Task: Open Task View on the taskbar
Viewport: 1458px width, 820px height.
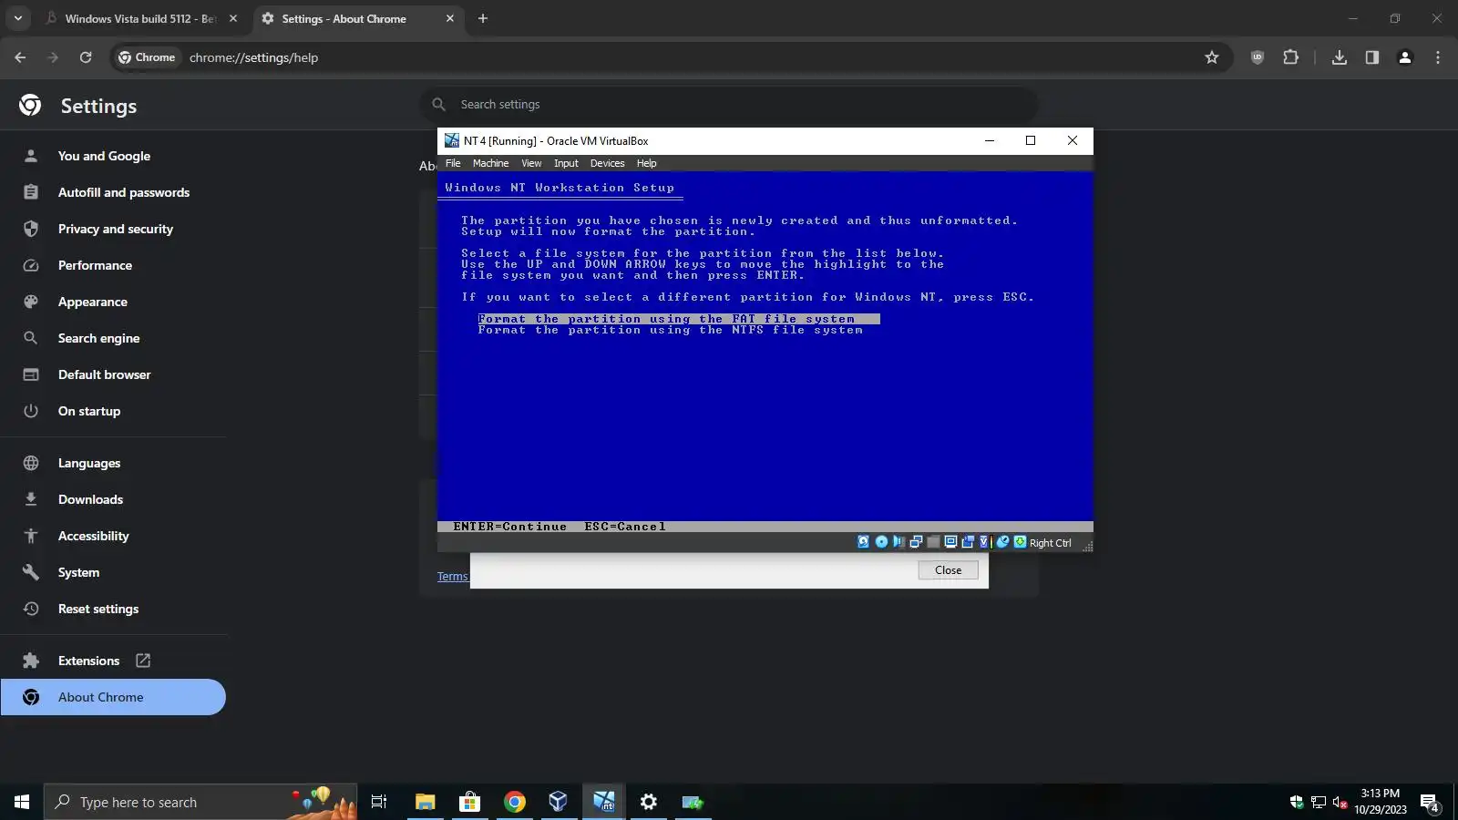Action: [379, 802]
